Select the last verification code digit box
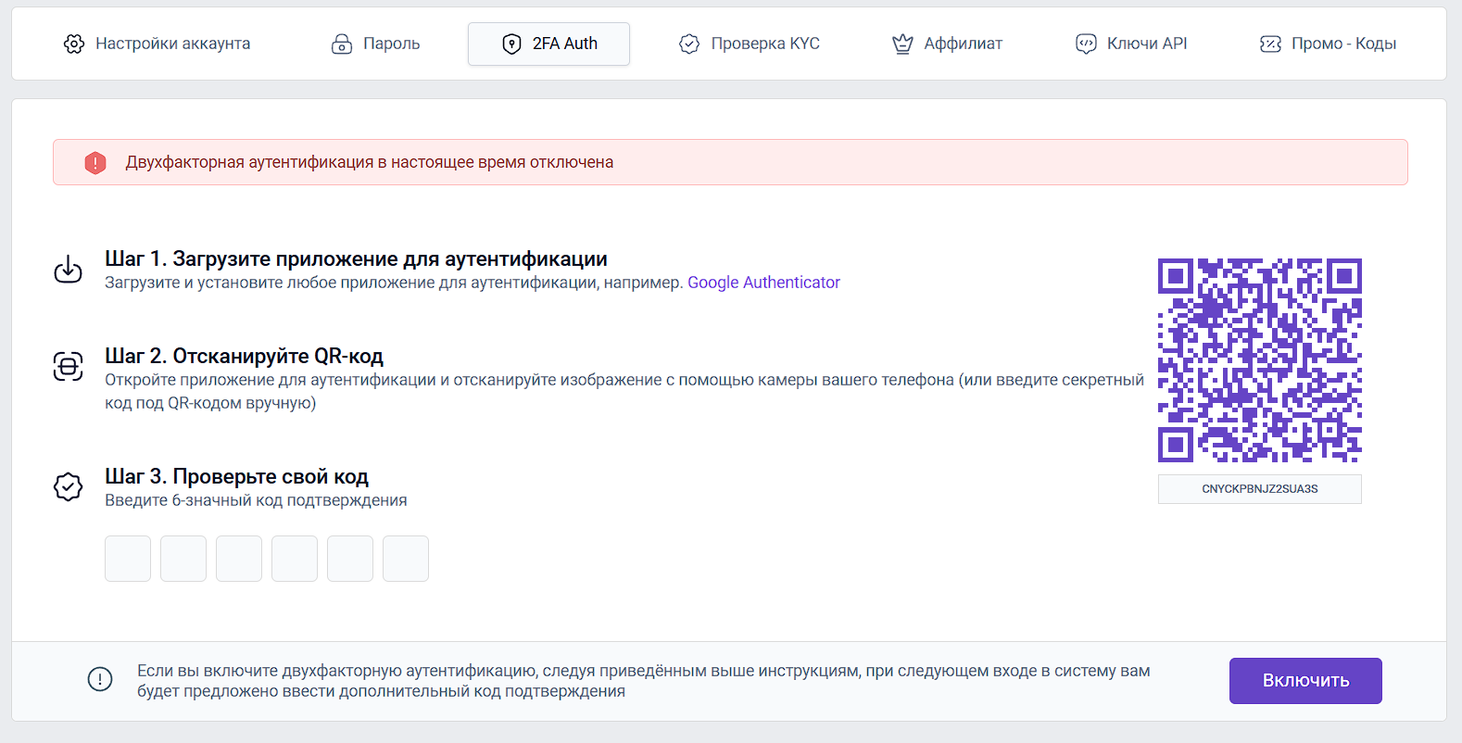The image size is (1462, 743). (406, 559)
